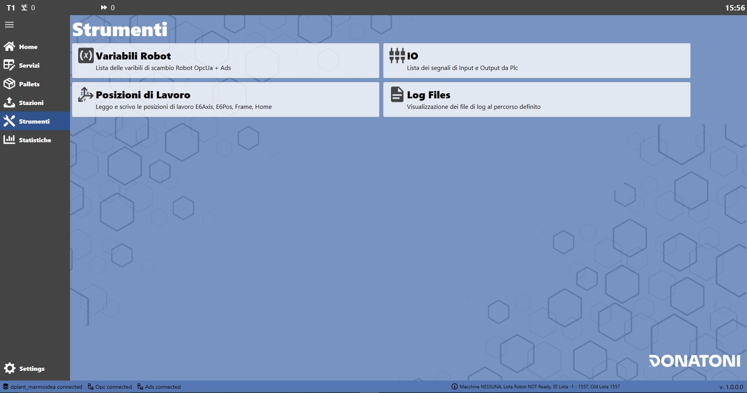
Task: Click the Stazioni upload icon
Action: 9,103
